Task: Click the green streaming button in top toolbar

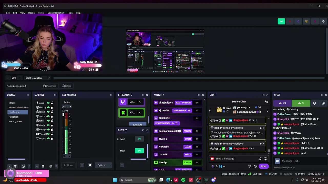Action: (281, 21)
